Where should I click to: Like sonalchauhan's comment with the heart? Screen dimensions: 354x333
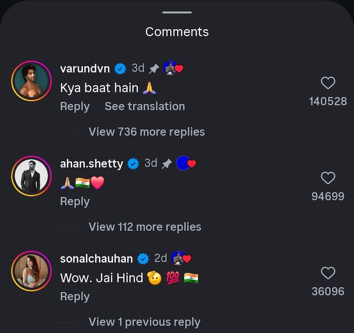point(328,273)
